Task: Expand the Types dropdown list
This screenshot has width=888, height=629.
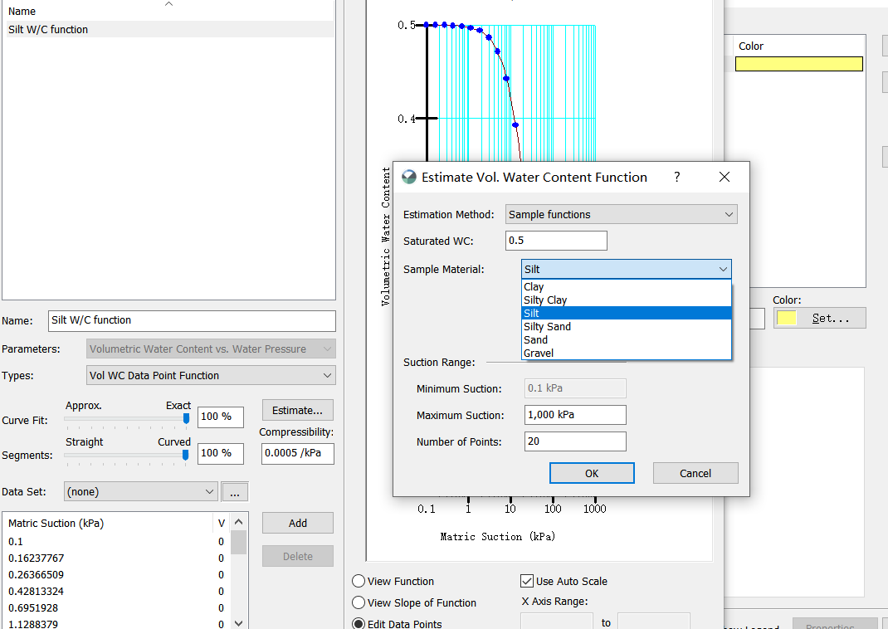Action: pyautogui.click(x=211, y=376)
